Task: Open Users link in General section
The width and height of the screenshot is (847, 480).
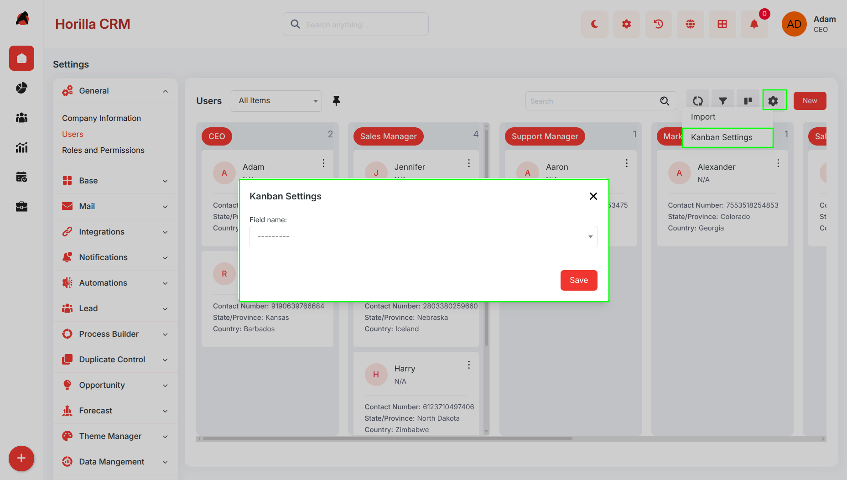Action: (x=73, y=134)
